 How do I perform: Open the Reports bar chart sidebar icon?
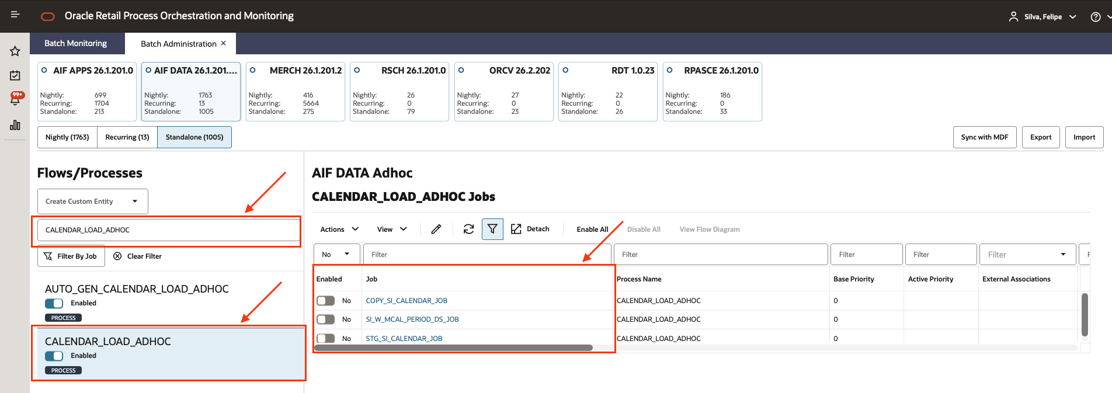(x=15, y=125)
